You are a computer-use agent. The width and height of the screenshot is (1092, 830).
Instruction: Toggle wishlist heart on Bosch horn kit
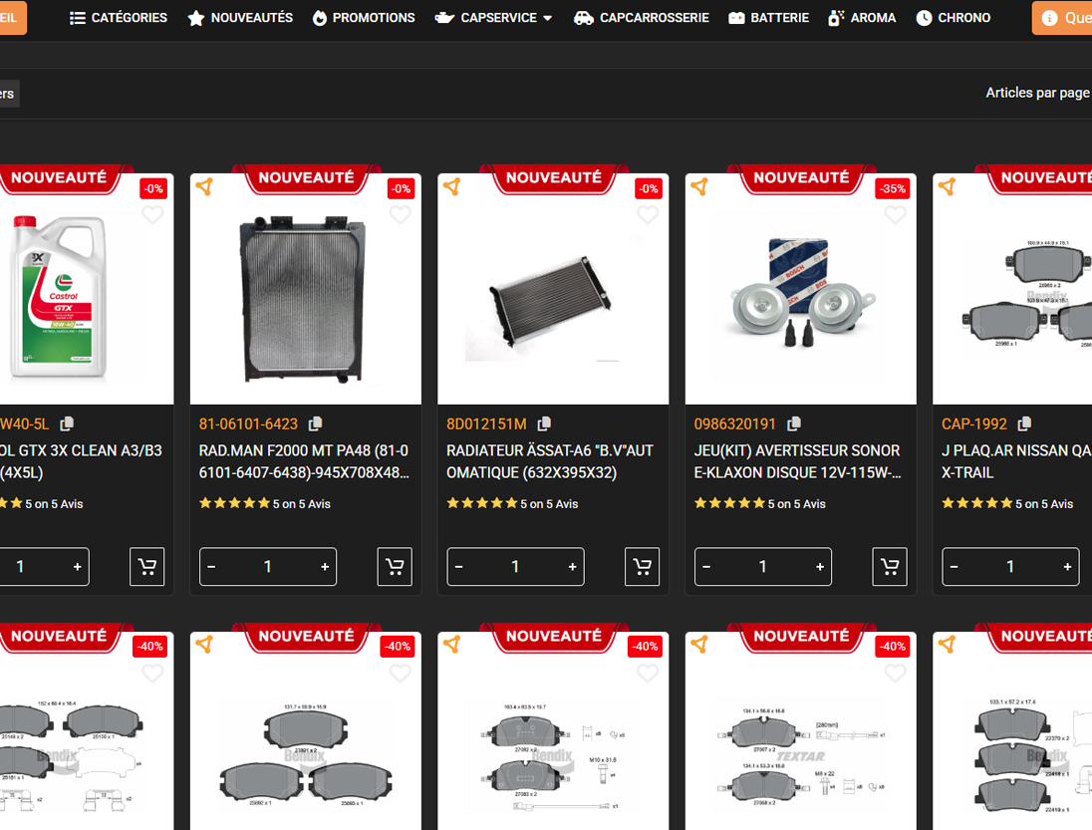coord(895,215)
